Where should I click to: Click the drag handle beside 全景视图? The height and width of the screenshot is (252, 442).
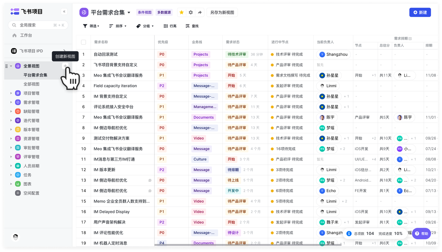click(7, 66)
